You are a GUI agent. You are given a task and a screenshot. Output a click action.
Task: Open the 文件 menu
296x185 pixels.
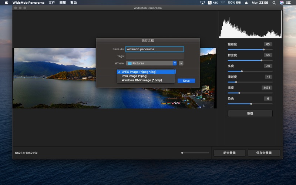52,3
